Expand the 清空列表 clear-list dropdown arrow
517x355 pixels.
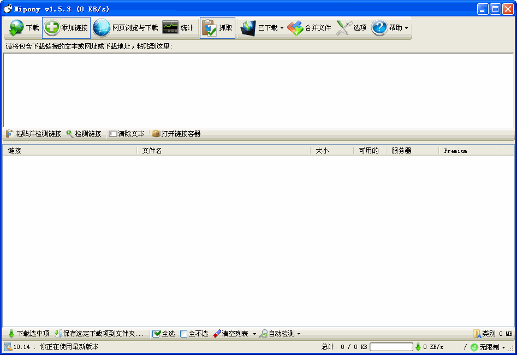pyautogui.click(x=255, y=333)
